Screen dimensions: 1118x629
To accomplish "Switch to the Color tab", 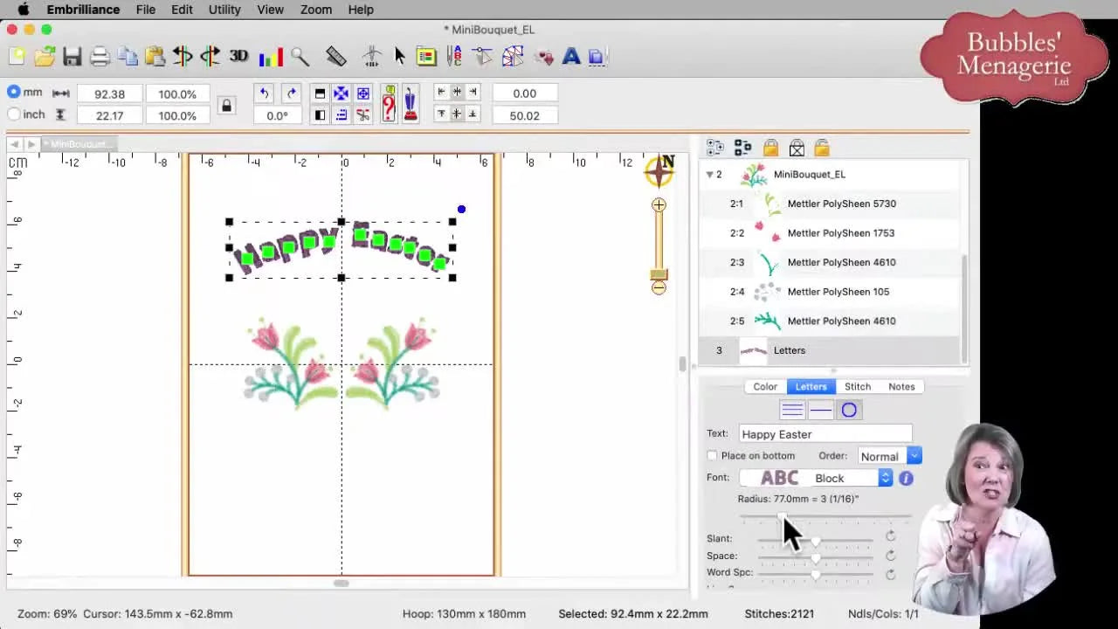I will click(x=765, y=386).
